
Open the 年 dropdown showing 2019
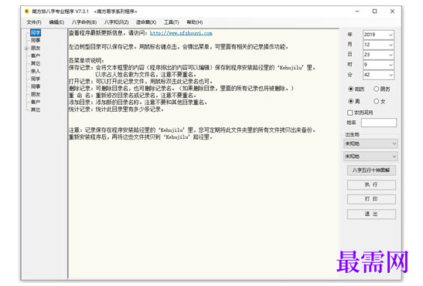(378, 35)
